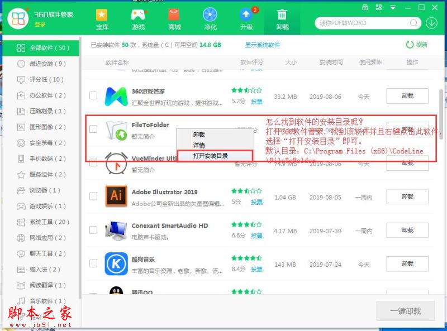Image resolution: width=447 pixels, height=331 pixels.
Task: Uninstall 酷狗音乐 with its 卸载 button
Action: coord(407,264)
